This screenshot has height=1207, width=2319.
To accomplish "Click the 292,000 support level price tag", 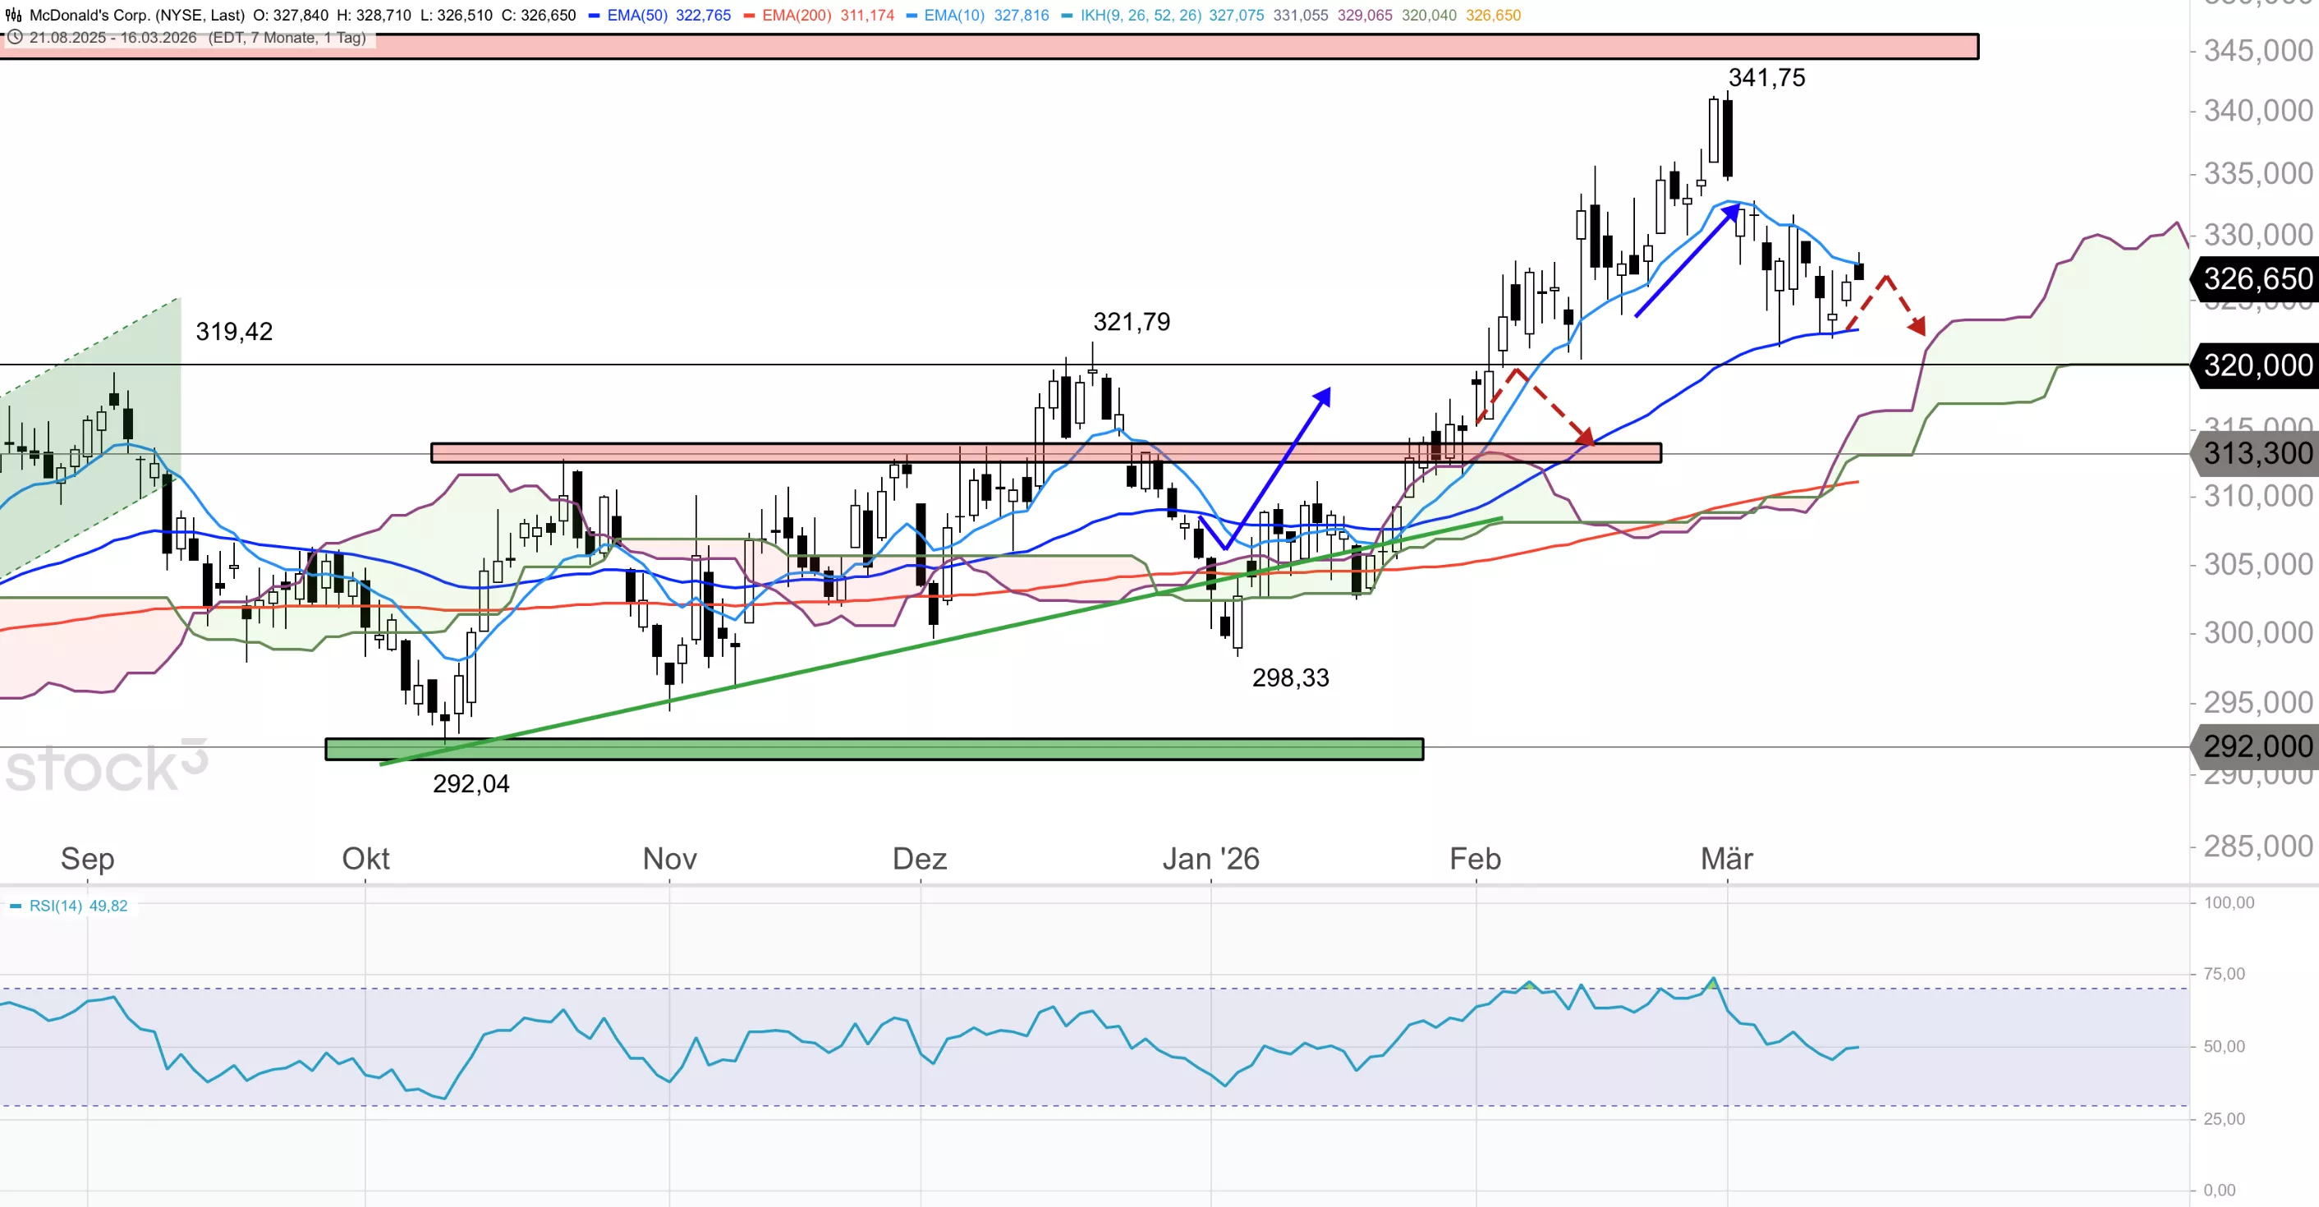I will coord(2257,746).
